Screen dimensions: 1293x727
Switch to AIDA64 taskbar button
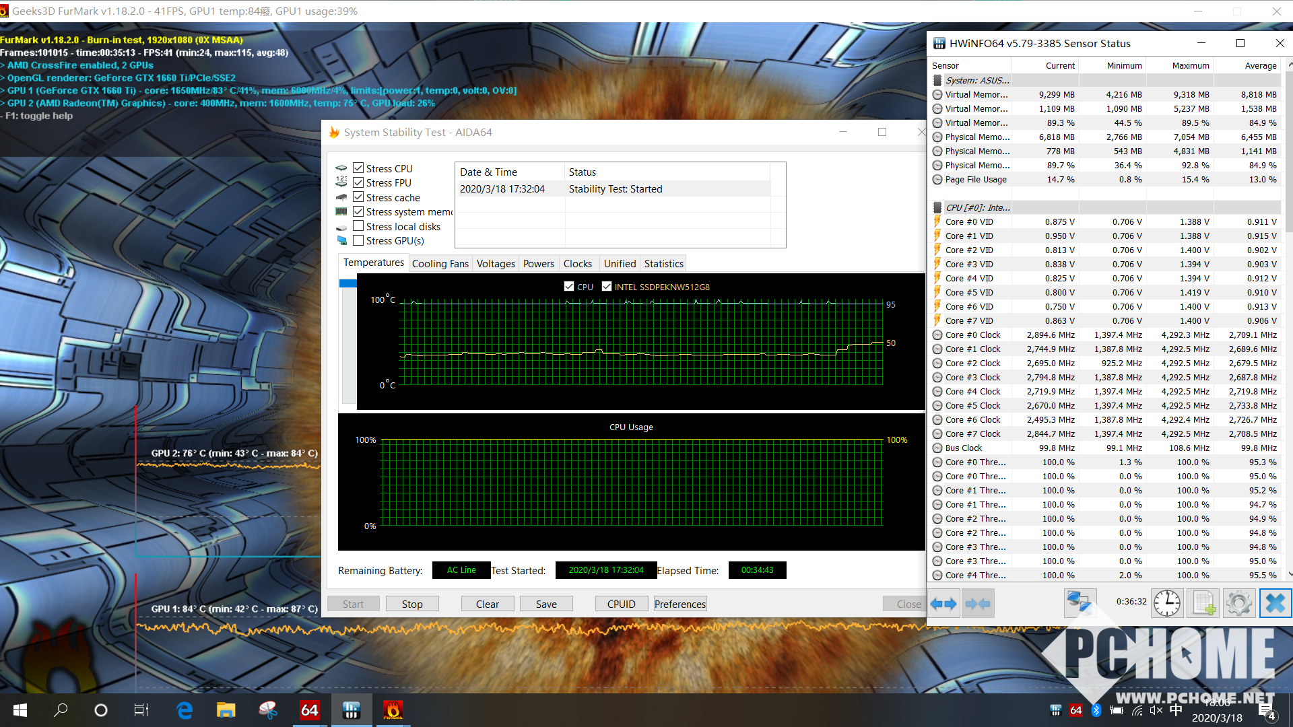coord(309,710)
